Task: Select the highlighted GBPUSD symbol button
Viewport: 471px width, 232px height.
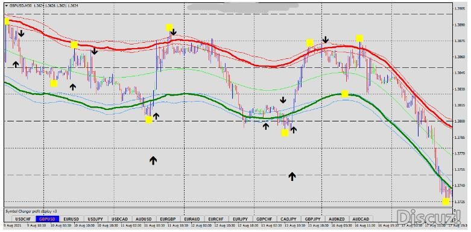Action: point(48,219)
